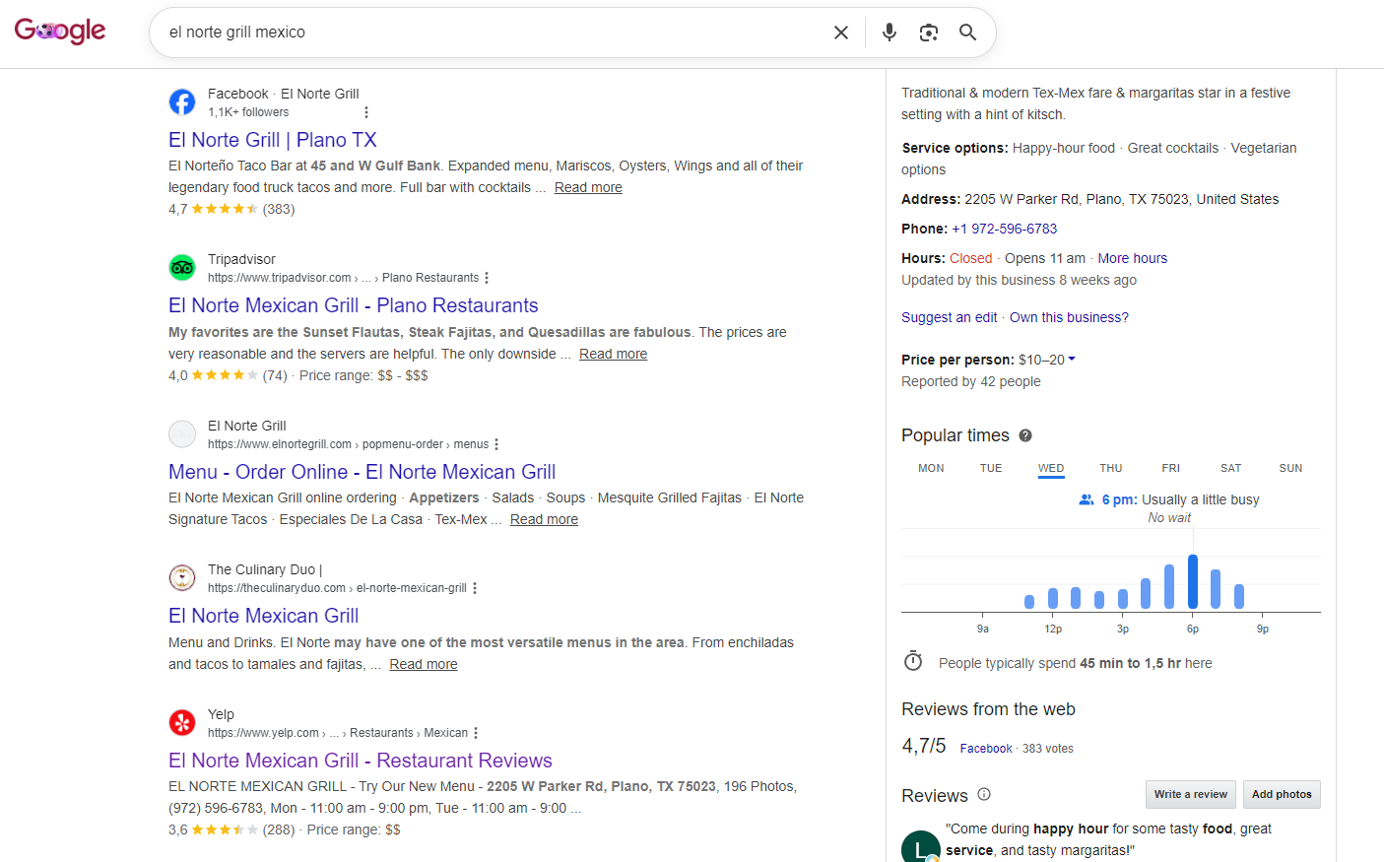
Task: Click Read more on Menu result snippet
Action: click(544, 519)
